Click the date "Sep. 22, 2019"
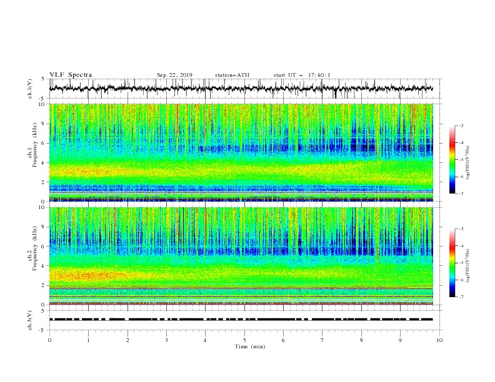The image size is (495, 382). [174, 75]
